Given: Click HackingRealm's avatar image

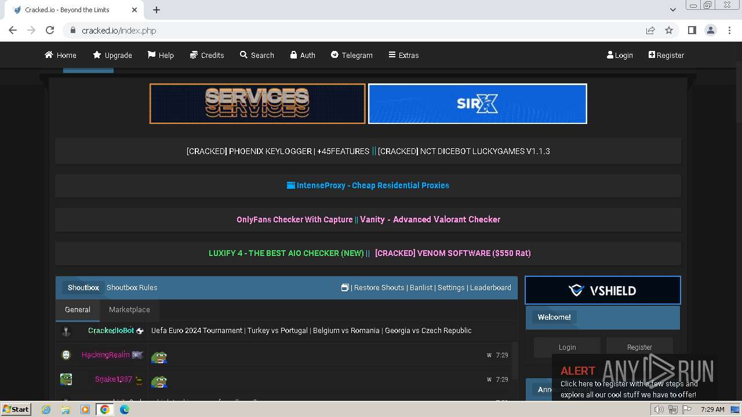Looking at the screenshot, I should pyautogui.click(x=66, y=355).
